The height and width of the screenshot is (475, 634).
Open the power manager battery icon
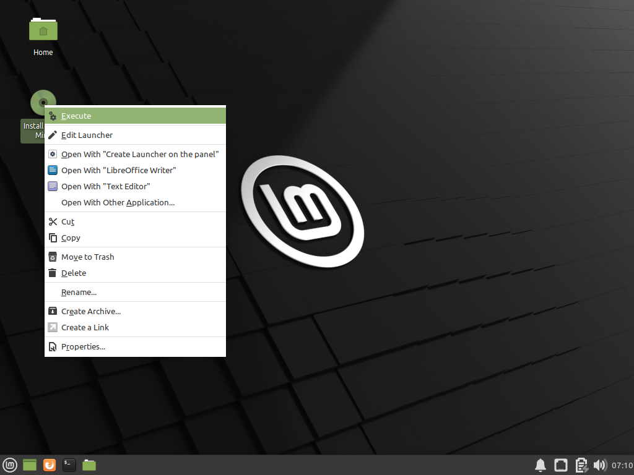tap(581, 465)
